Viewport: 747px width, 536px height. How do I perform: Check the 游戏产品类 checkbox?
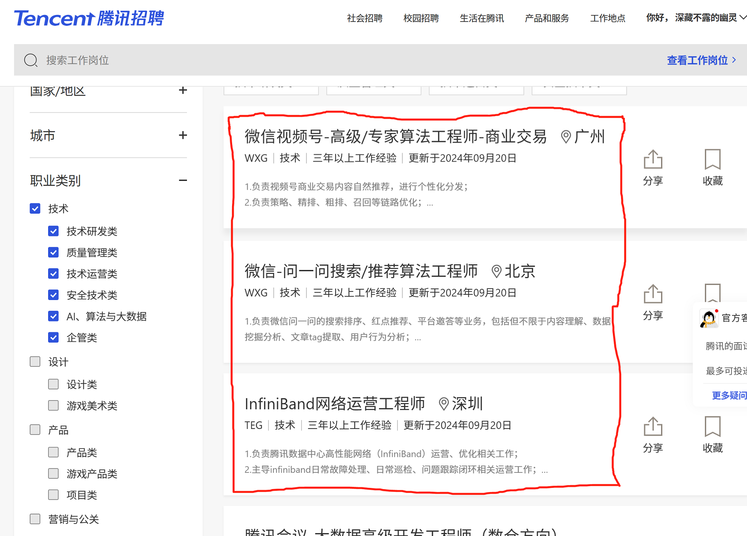click(x=53, y=474)
